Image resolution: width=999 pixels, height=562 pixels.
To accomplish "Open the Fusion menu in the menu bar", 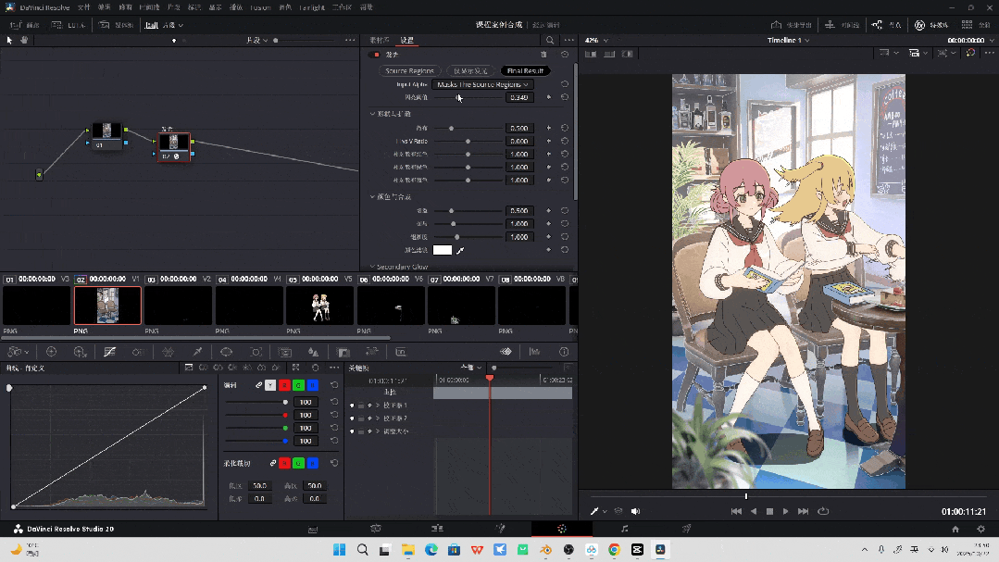I will pyautogui.click(x=258, y=6).
